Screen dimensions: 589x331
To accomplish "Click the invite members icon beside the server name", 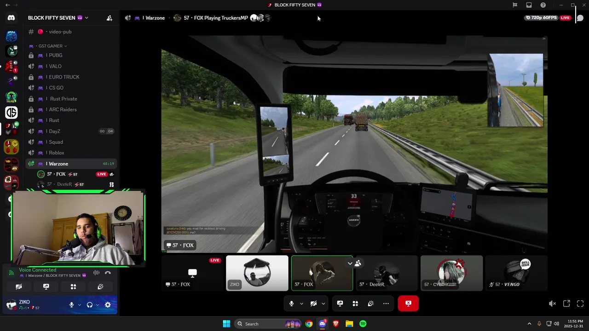I will pos(110,18).
